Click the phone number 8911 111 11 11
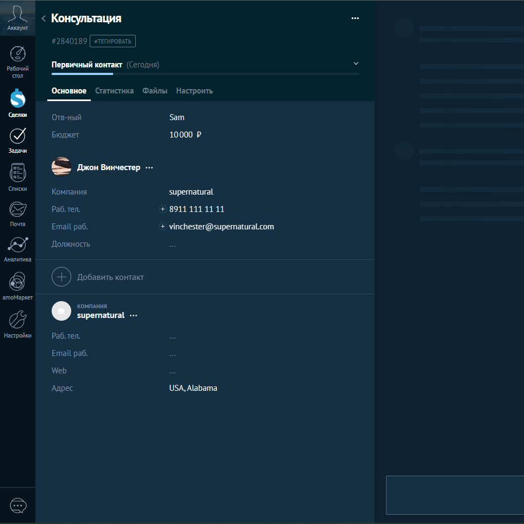The width and height of the screenshot is (524, 524). coord(197,209)
